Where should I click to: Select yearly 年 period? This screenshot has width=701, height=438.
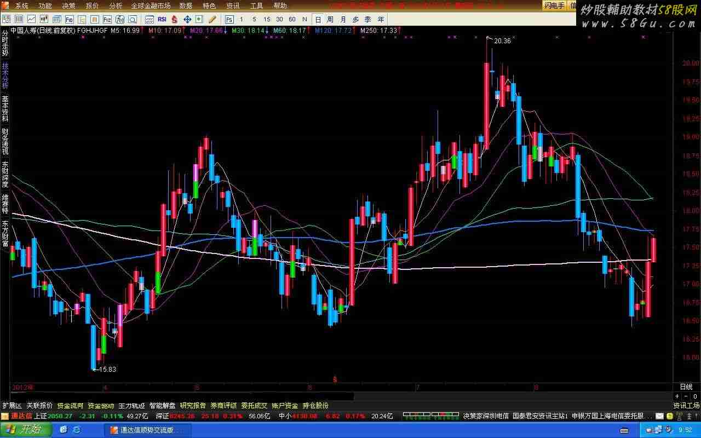click(x=381, y=19)
